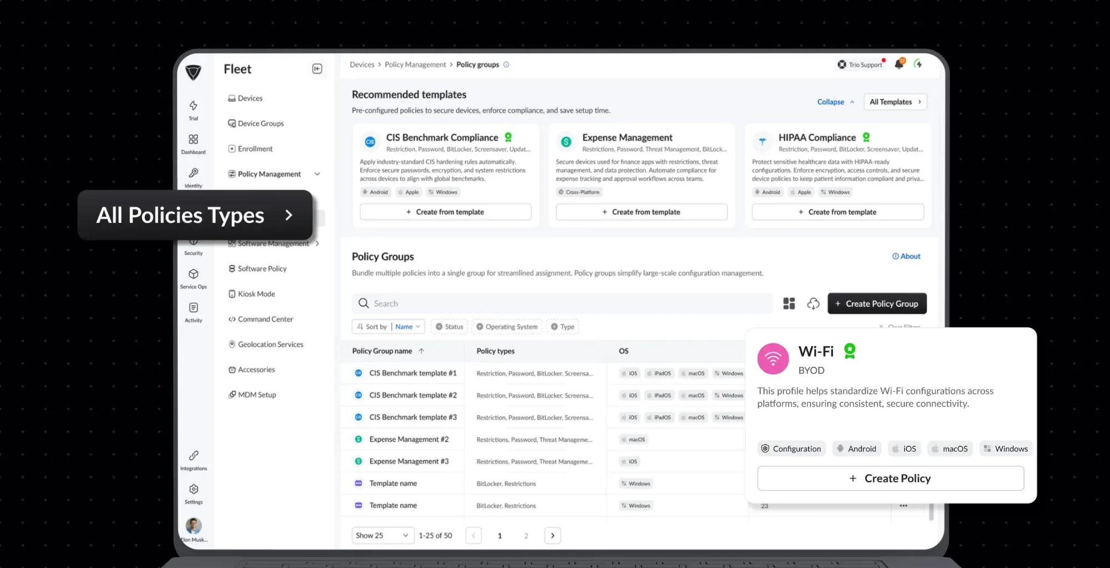1110x568 pixels.
Task: Click All Templates button
Action: [x=895, y=102]
